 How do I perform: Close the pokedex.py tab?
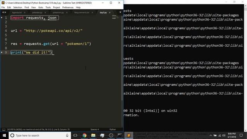(45, 12)
